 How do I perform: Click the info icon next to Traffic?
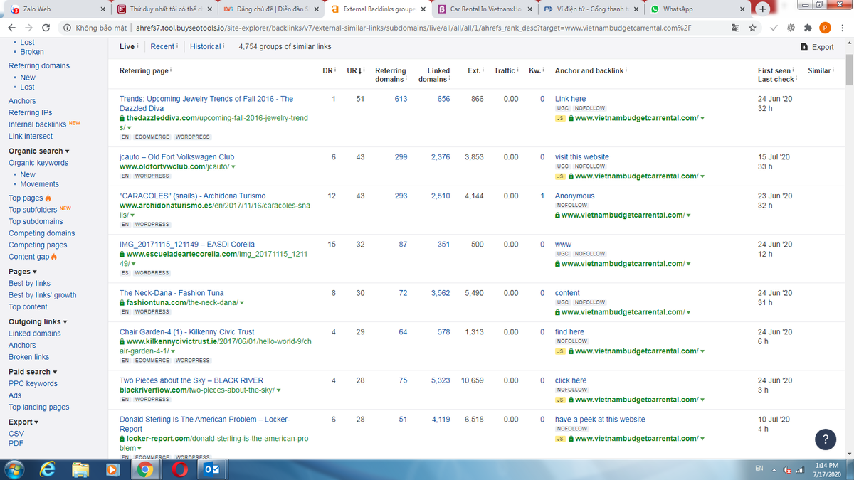coord(519,70)
